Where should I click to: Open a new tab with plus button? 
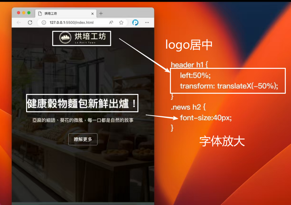[101, 13]
